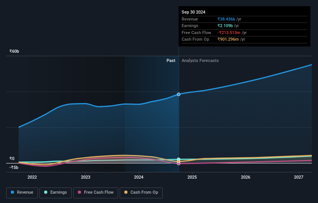Screen dimensions: 318x203
Task: Click the Revenue row label in tooltip
Action: tap(190, 19)
